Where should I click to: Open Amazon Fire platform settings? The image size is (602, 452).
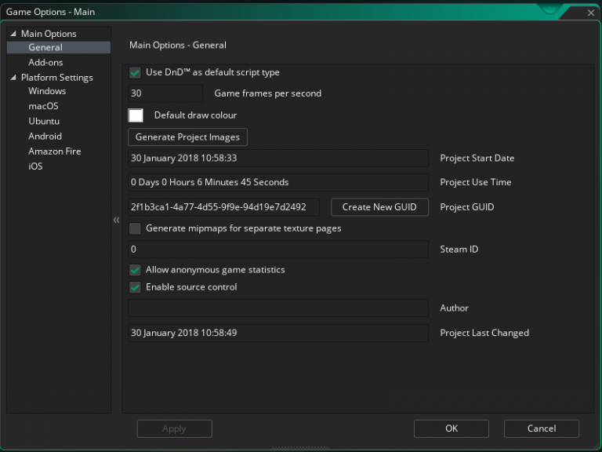pos(54,151)
